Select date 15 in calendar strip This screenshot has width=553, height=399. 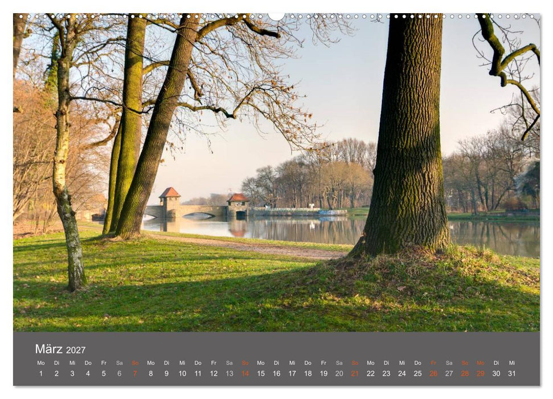(x=261, y=373)
